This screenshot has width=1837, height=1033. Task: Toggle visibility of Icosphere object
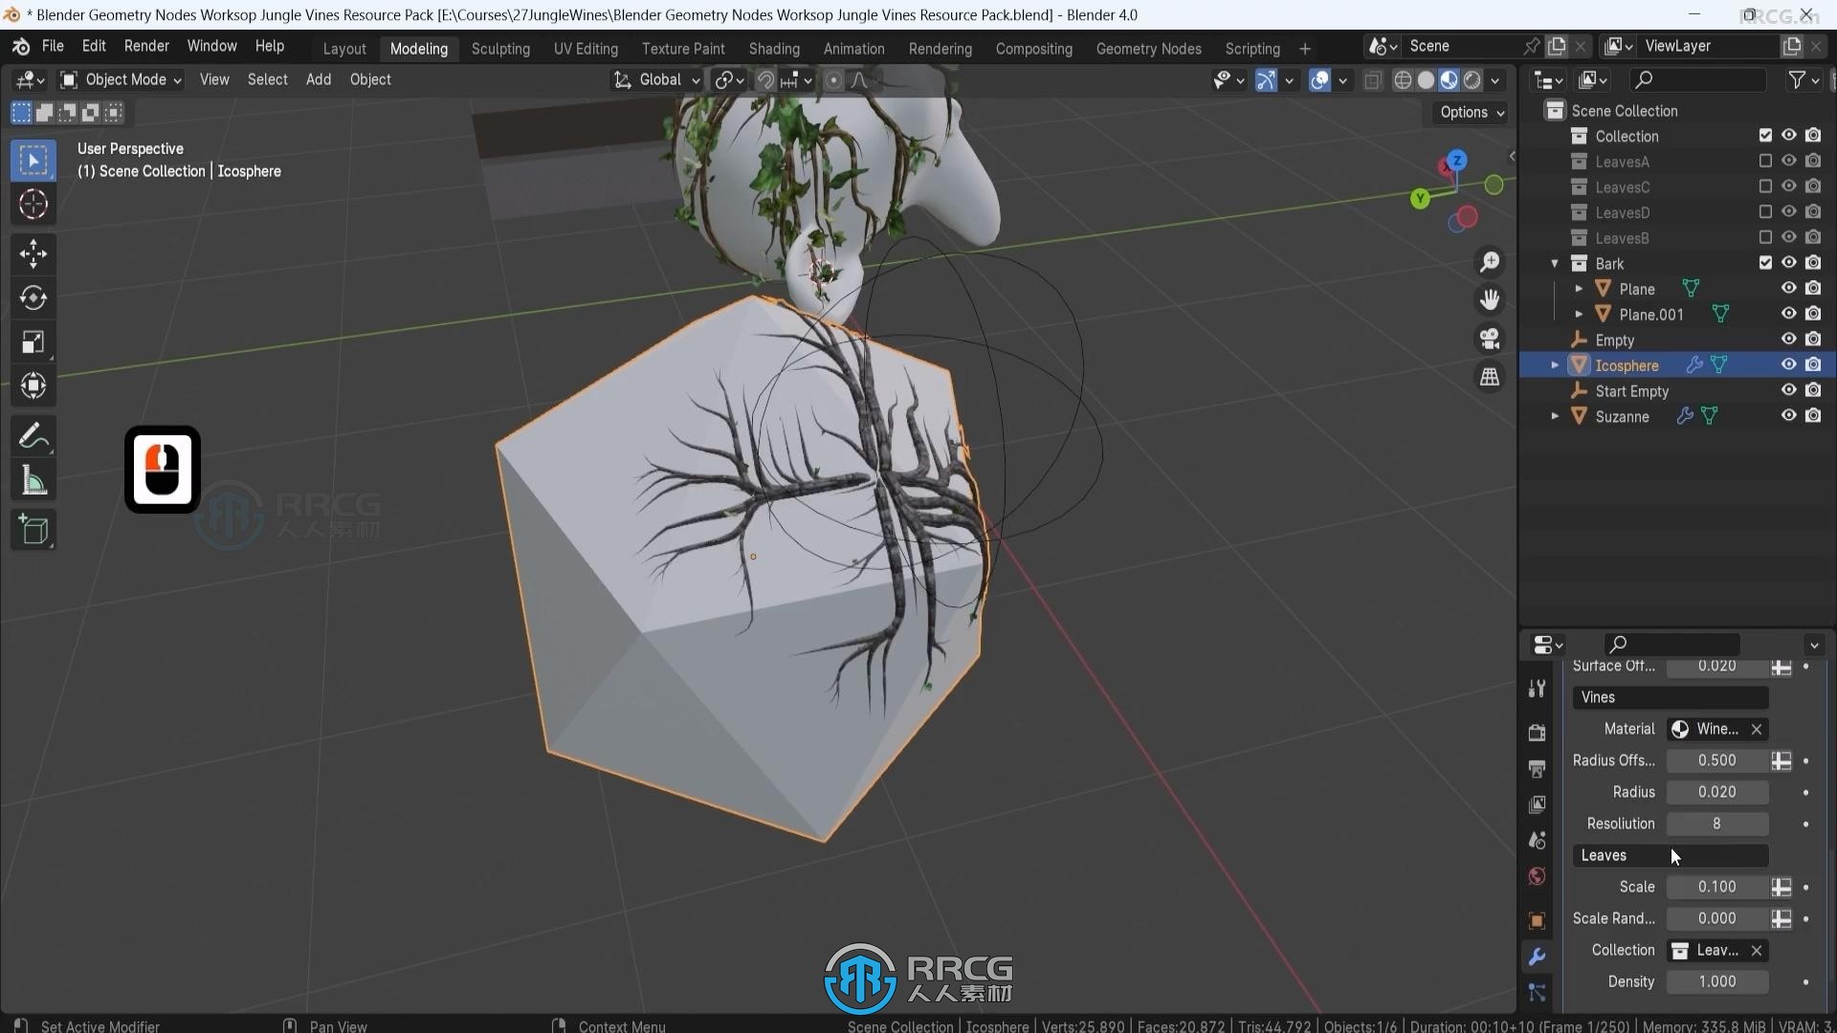pos(1788,364)
